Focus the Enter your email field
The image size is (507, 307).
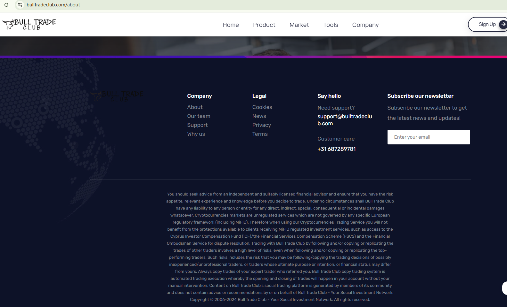[429, 137]
